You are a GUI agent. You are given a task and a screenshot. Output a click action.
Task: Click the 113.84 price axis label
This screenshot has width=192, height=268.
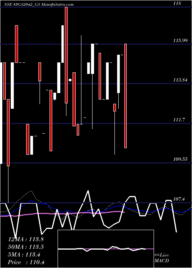pyautogui.click(x=180, y=80)
